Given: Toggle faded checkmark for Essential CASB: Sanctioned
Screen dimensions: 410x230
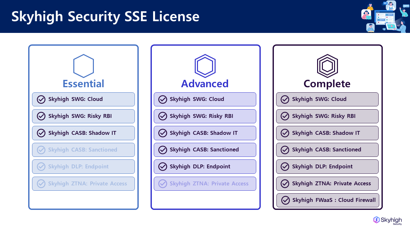Looking at the screenshot, I should click(41, 150).
